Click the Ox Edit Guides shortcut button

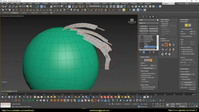144,29
